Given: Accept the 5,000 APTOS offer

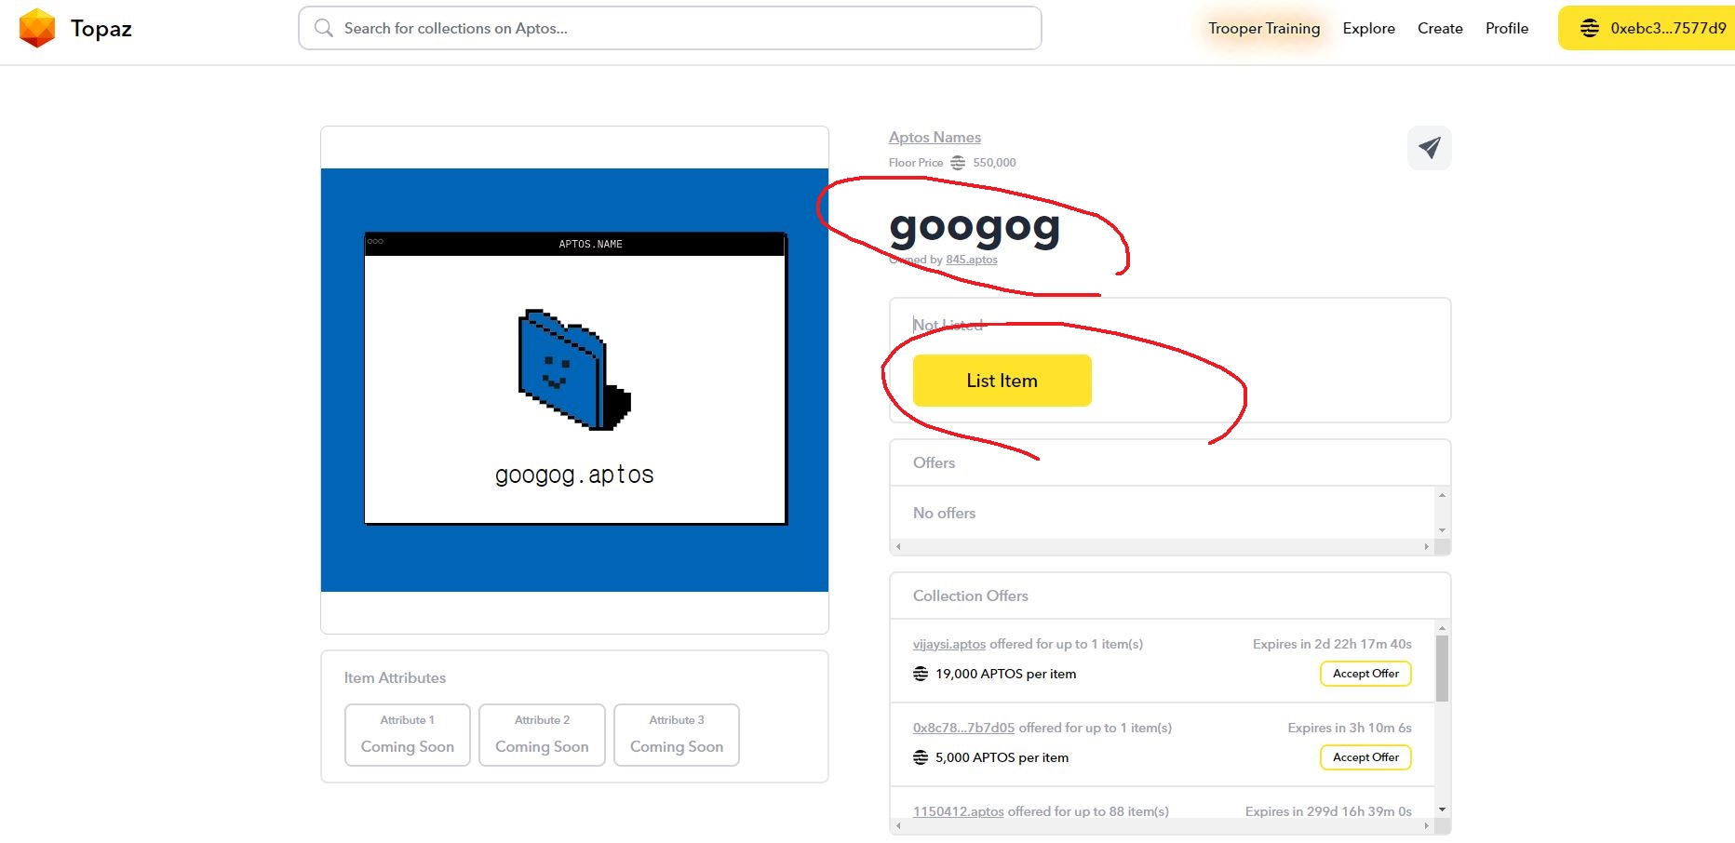Looking at the screenshot, I should tap(1365, 757).
